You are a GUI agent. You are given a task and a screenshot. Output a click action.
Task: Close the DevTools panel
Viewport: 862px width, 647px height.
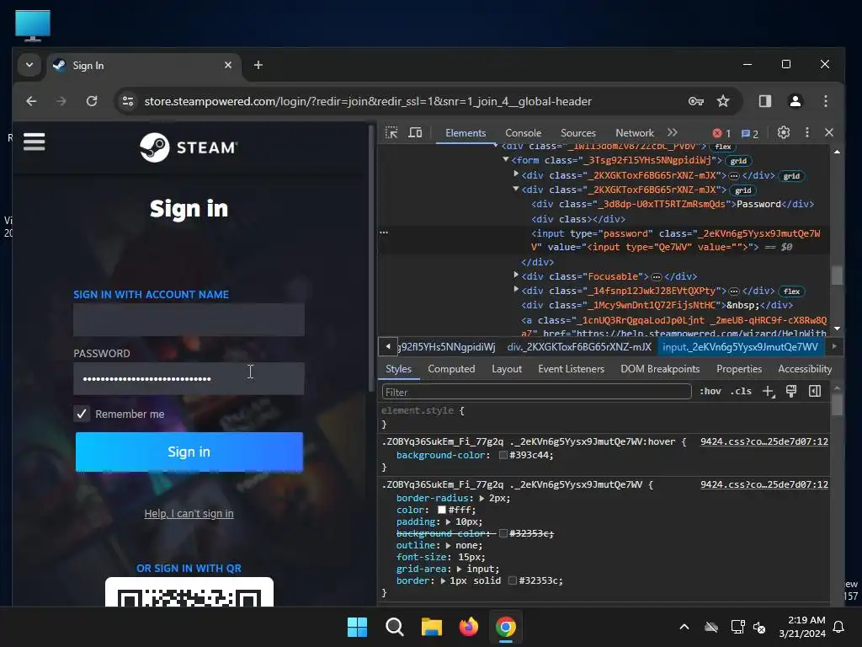(x=829, y=132)
